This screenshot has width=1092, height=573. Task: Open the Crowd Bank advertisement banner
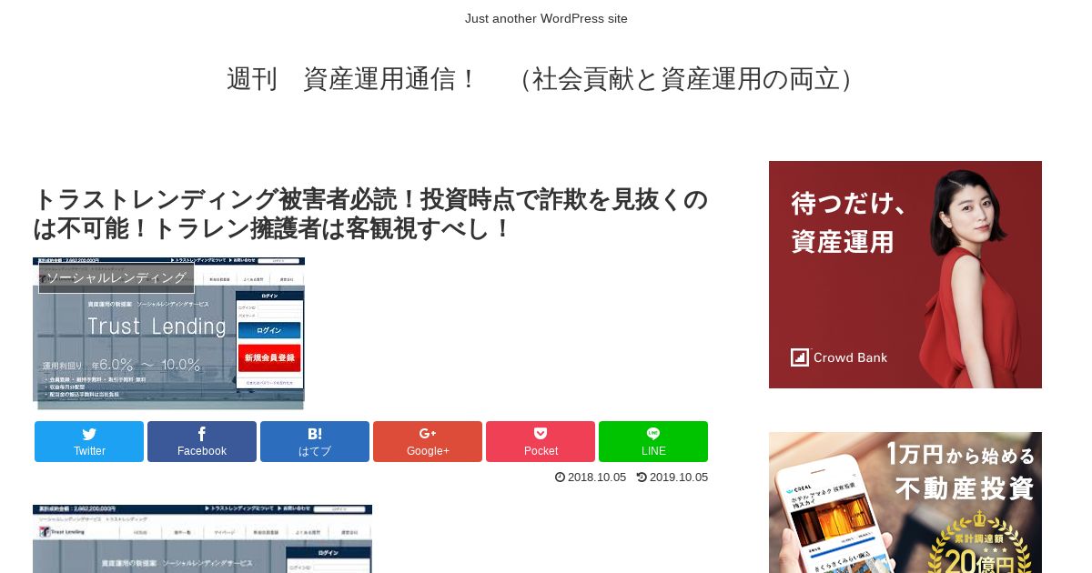click(x=905, y=275)
